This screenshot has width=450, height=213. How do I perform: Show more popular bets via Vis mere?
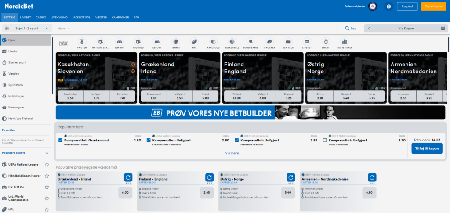tap(232, 153)
